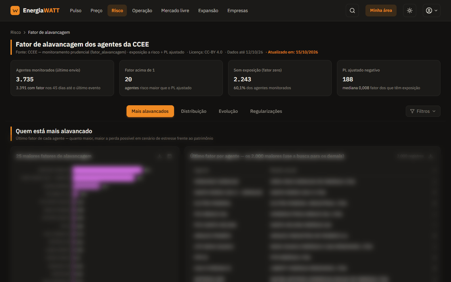The image size is (451, 282).
Task: Go to the Preço section
Action: (96, 10)
